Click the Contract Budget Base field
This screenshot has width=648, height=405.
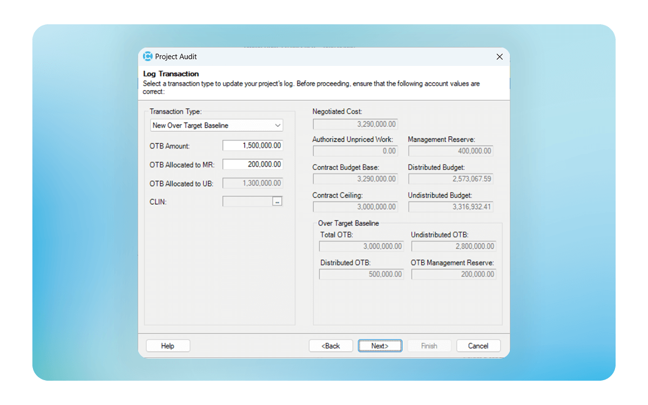(x=355, y=179)
